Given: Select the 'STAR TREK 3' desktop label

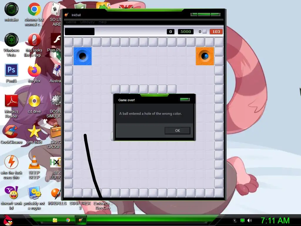Looking at the screenshot, I should 80,205.
